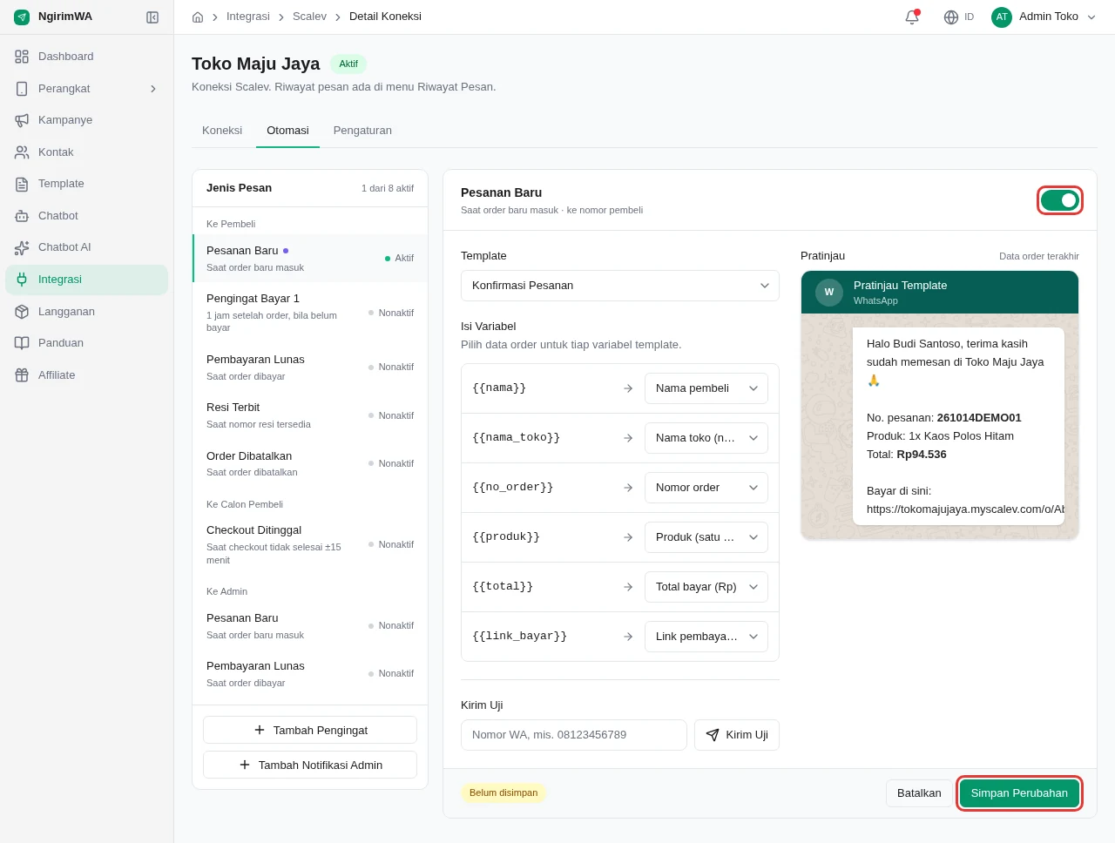Open Dashboard in the sidebar
Screen dimensions: 1115x843
(x=86, y=57)
